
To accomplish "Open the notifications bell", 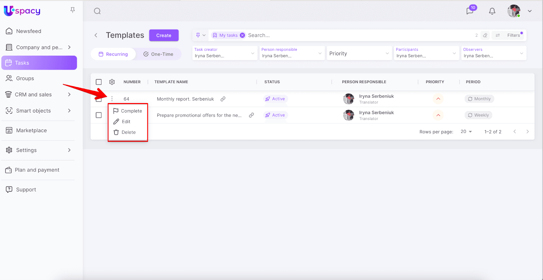I will coord(492,11).
